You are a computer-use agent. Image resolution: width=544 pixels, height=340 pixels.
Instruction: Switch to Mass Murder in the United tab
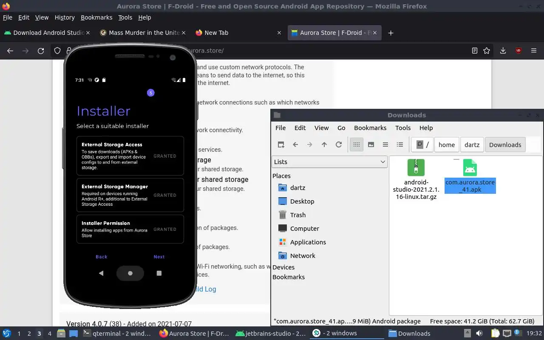(x=142, y=33)
